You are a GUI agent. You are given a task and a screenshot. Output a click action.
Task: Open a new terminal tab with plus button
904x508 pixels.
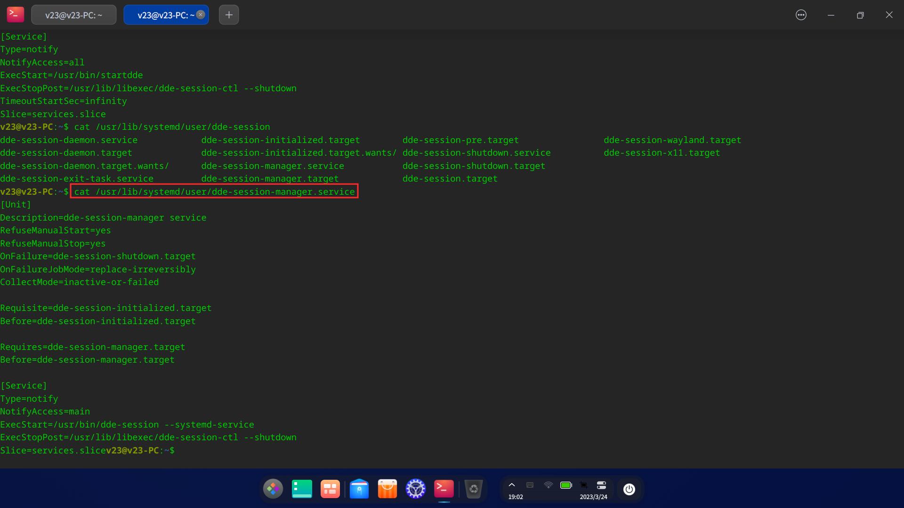229,15
